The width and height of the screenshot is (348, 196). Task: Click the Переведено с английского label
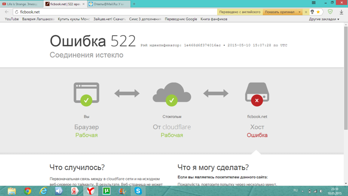240,12
